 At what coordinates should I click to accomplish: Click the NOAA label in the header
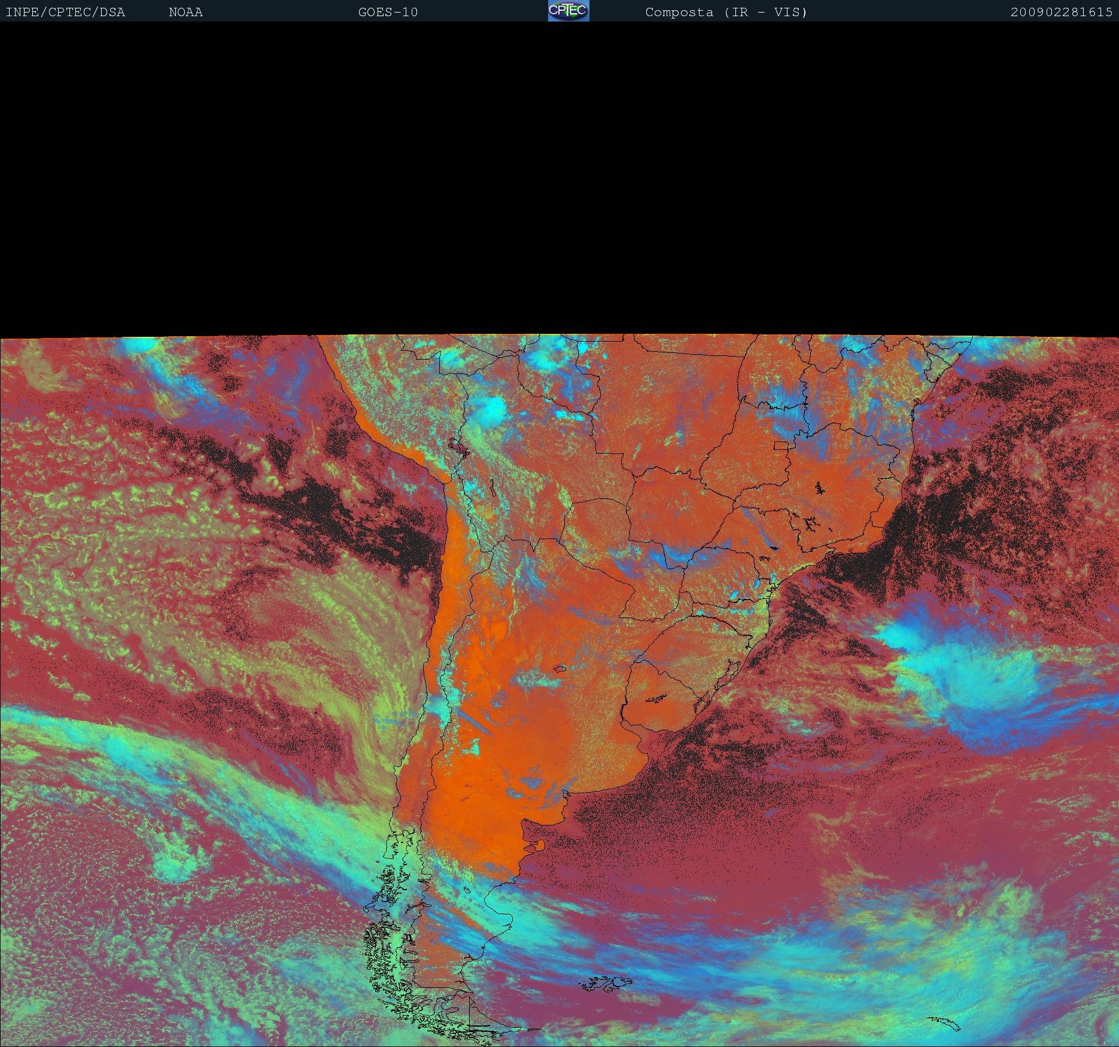[x=186, y=12]
